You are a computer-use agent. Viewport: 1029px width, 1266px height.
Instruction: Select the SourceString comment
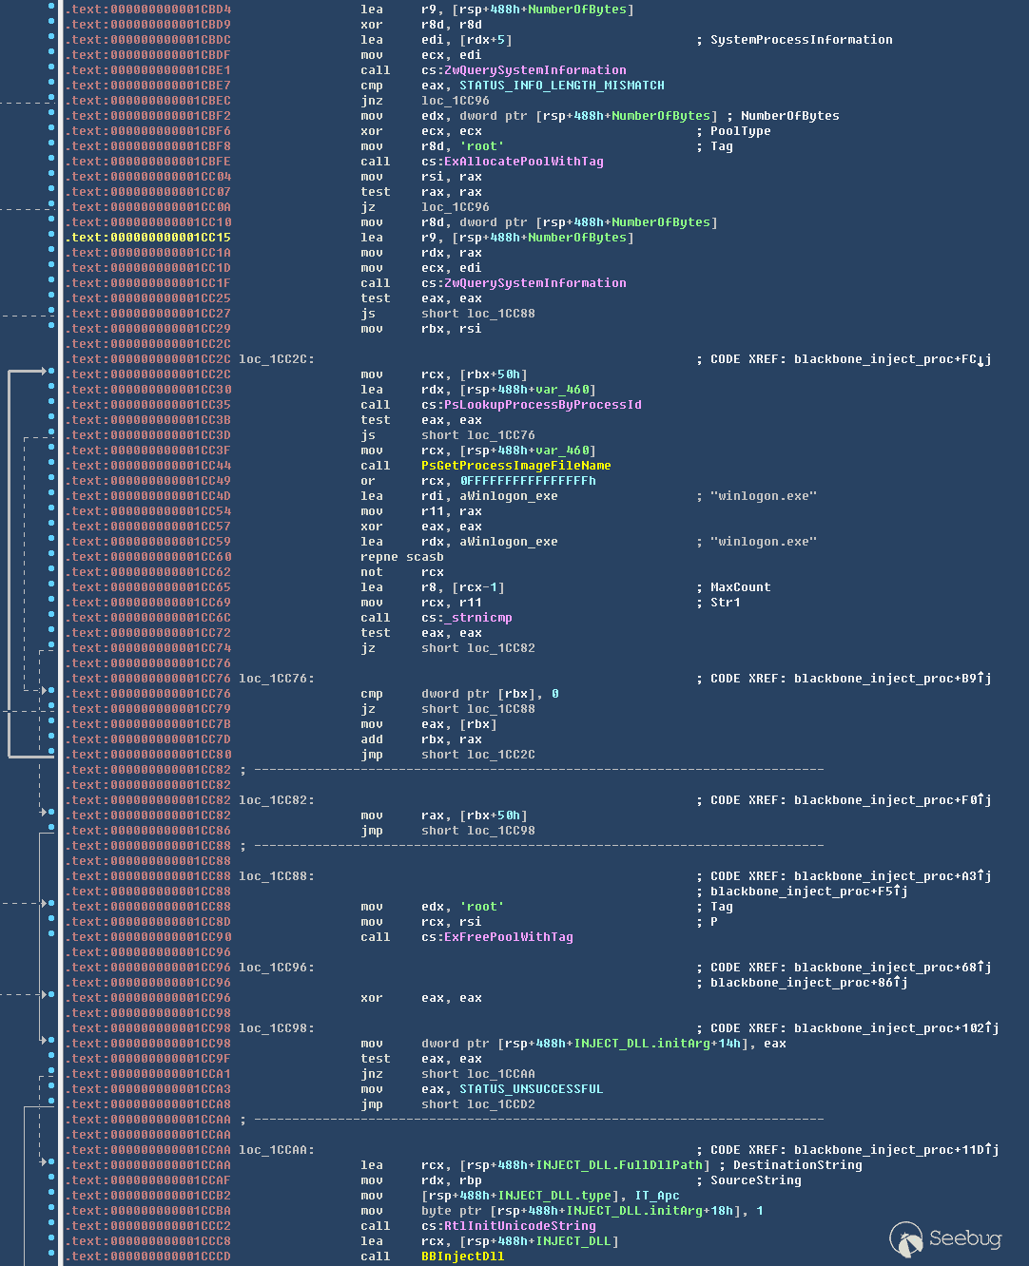[x=756, y=1180]
